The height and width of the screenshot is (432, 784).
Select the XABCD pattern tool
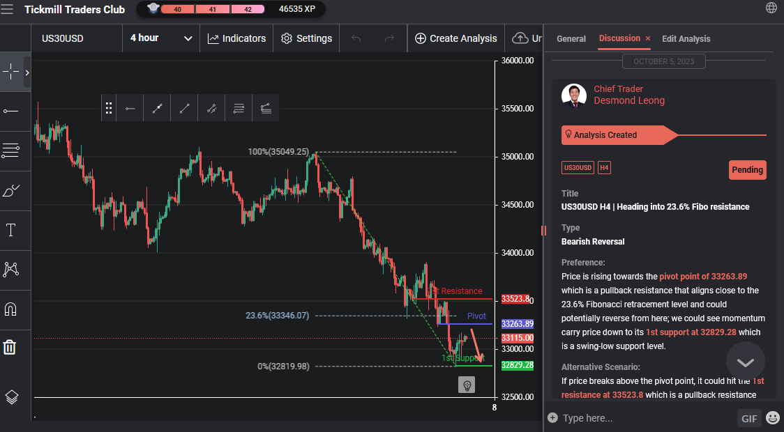pos(10,270)
